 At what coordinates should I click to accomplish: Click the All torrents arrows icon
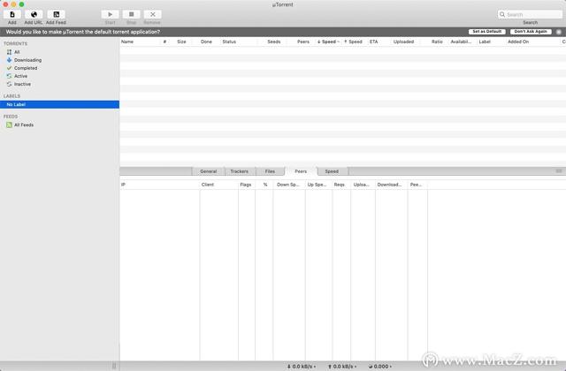9,52
